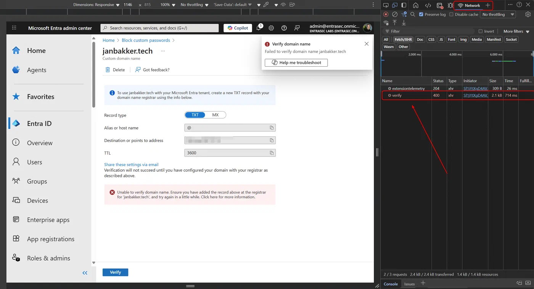Toggle the All request type filter
Screen dimensions: 534x289
click(x=386, y=40)
